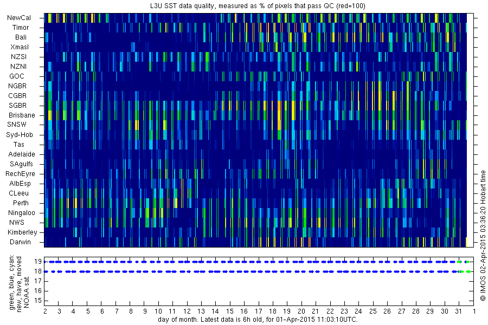Click day 2 on the x-axis
This screenshot has height=325, width=488.
point(46,311)
